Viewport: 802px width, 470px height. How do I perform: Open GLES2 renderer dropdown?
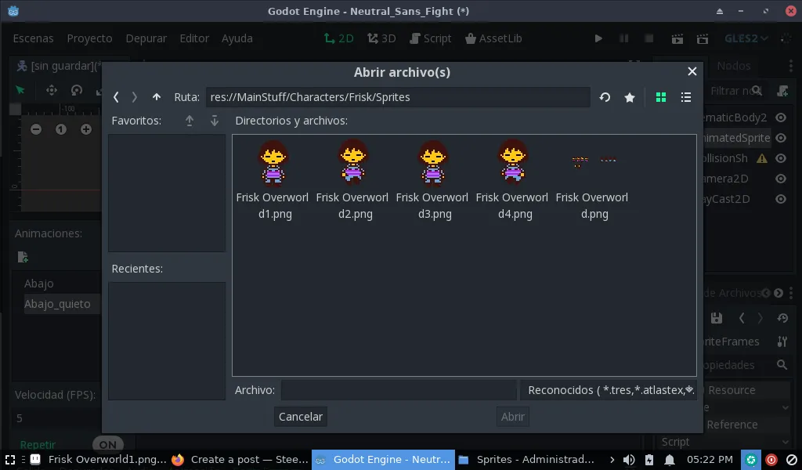[746, 38]
